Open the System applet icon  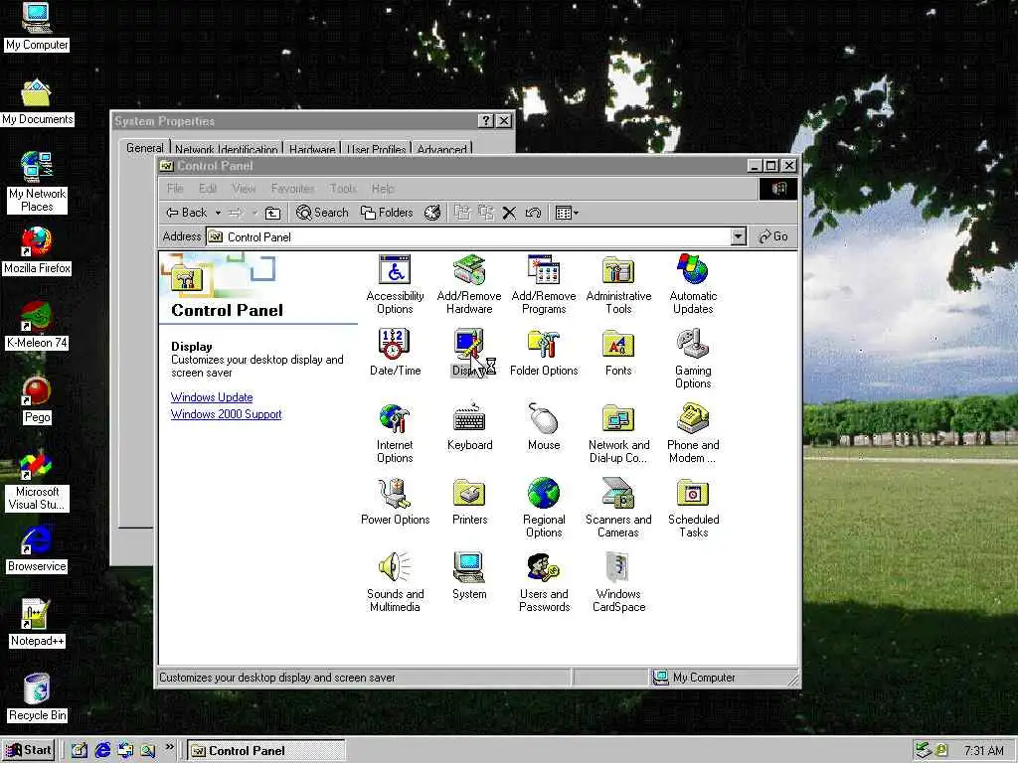pyautogui.click(x=469, y=576)
